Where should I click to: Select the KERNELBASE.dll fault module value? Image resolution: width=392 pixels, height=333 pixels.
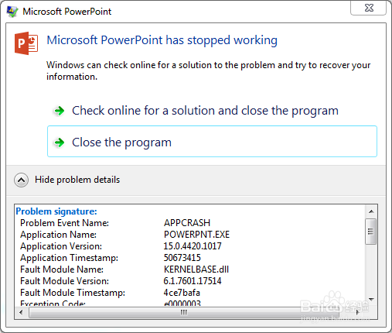tap(196, 269)
